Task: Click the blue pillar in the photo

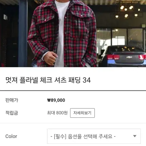Action: (23, 34)
